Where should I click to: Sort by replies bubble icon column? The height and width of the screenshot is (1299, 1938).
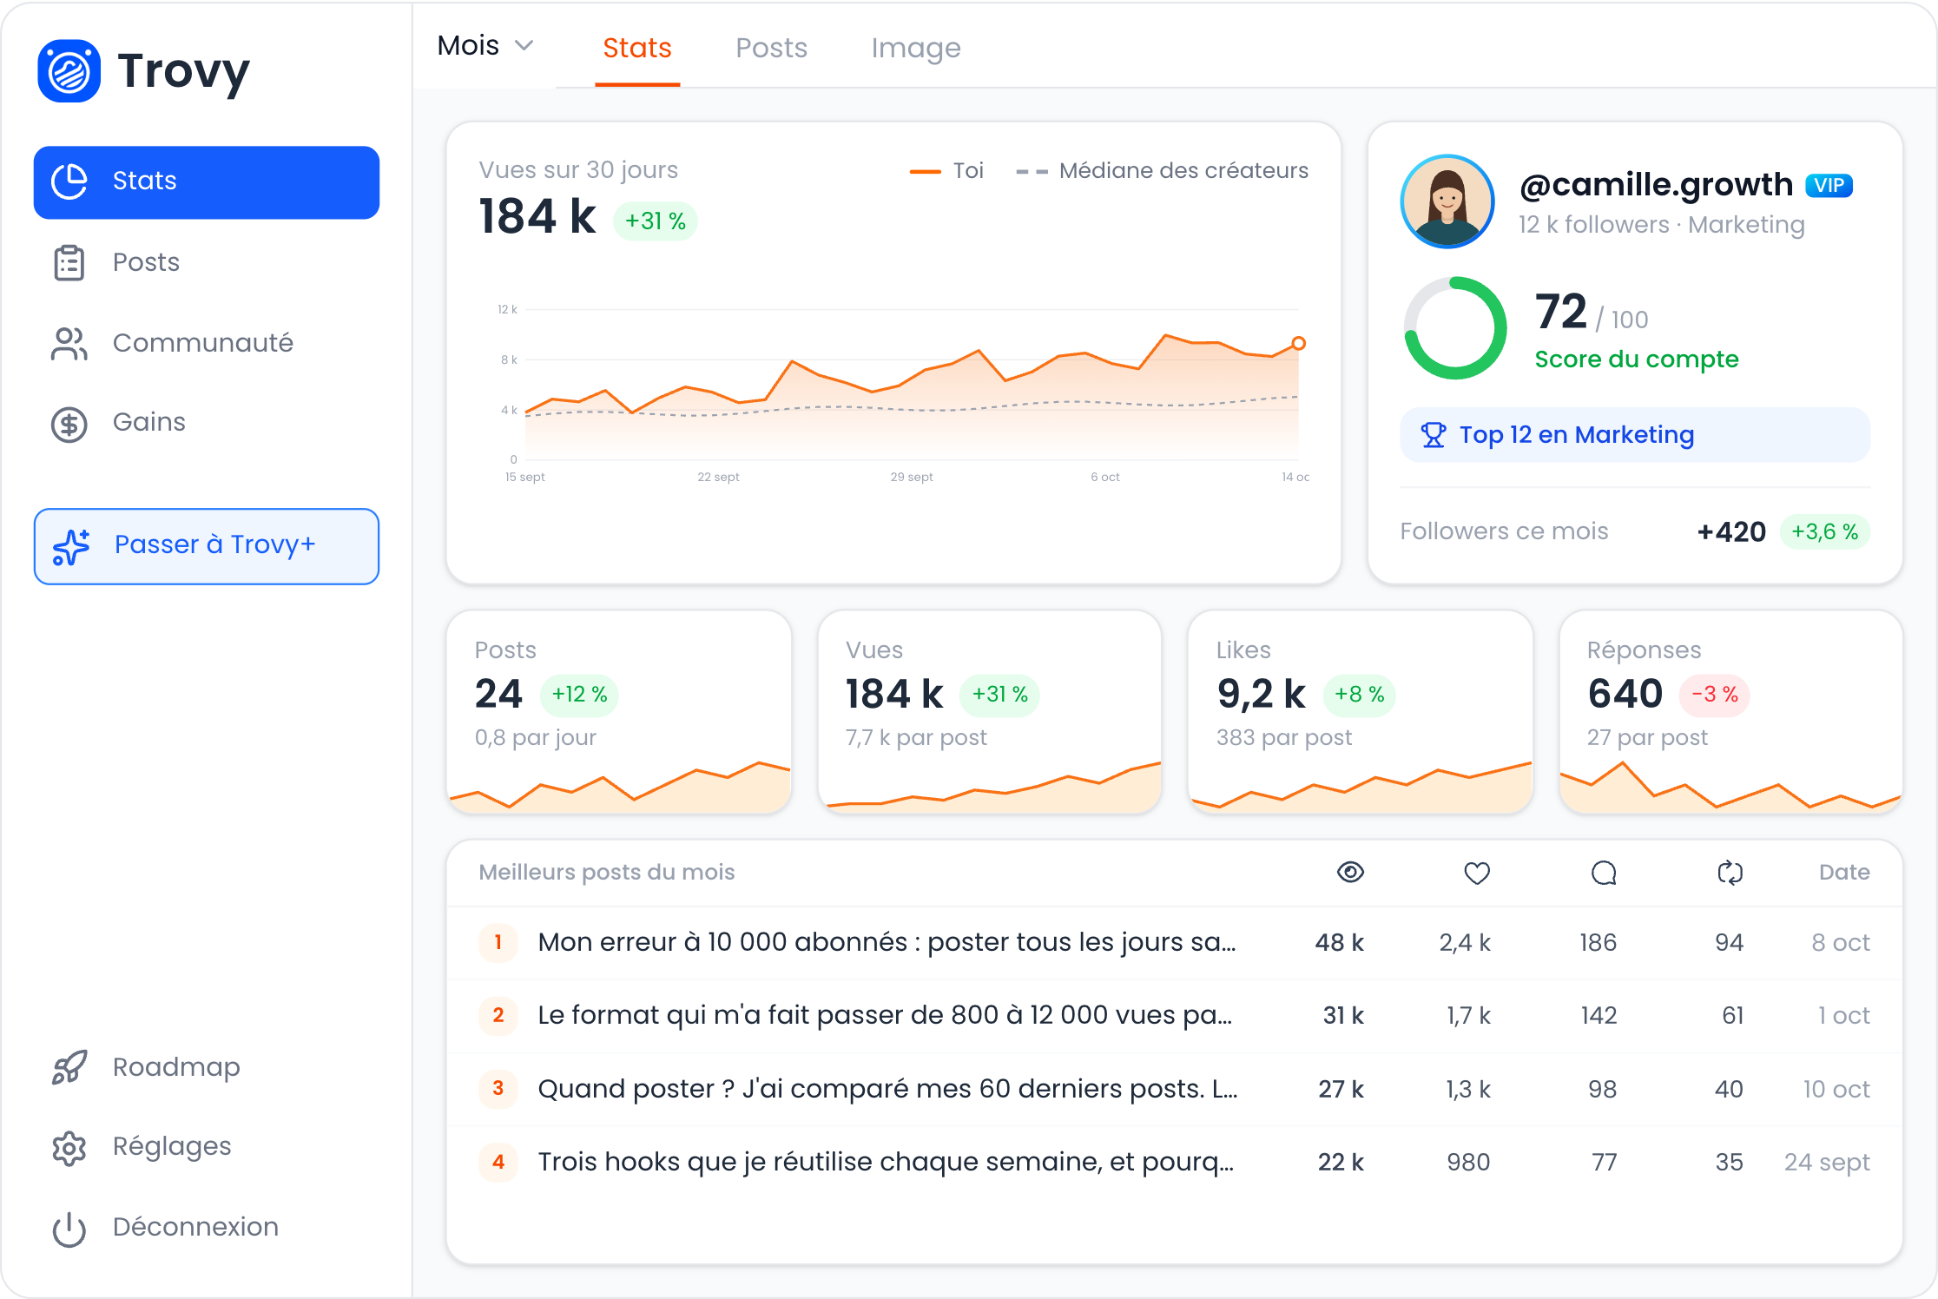1604,873
